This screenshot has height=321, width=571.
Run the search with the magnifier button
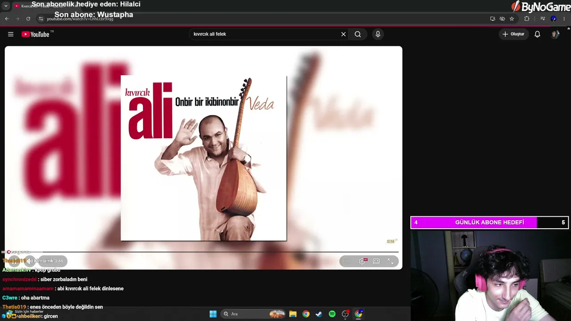pyautogui.click(x=358, y=34)
